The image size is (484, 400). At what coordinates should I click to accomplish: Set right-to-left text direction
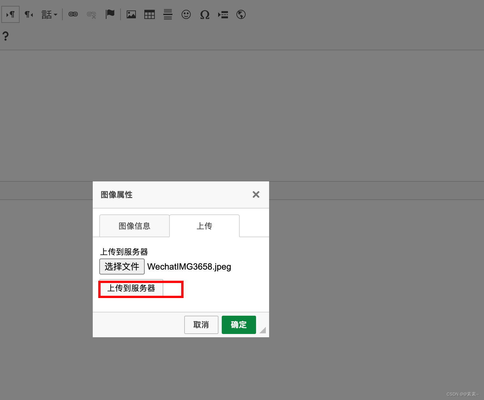[x=29, y=14]
